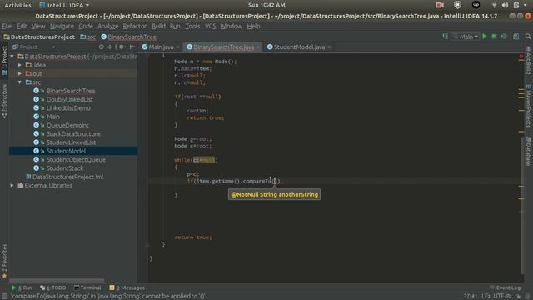Screen dimensions: 533x300
Task: Open the Messages tool window
Action: (127, 287)
